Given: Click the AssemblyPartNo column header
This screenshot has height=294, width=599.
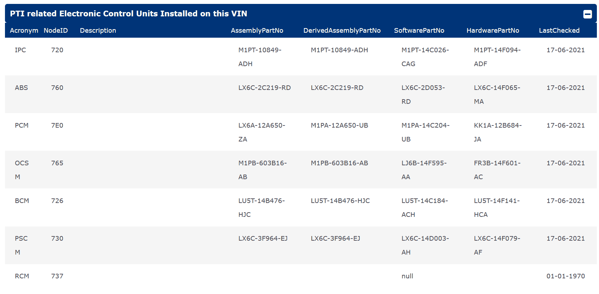Looking at the screenshot, I should [257, 31].
